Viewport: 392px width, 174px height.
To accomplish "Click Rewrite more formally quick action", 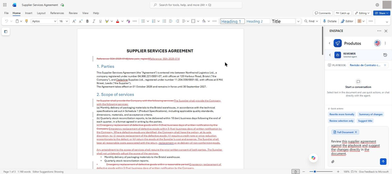I will pyautogui.click(x=342, y=114).
